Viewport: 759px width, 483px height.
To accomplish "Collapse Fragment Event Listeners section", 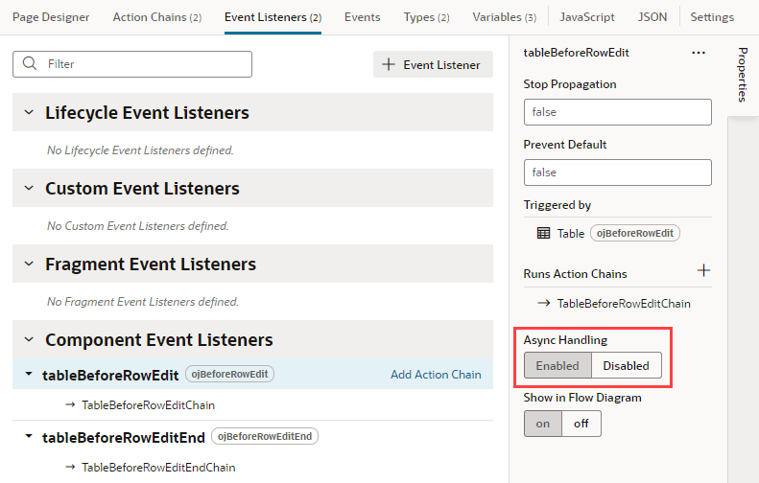I will pos(29,264).
